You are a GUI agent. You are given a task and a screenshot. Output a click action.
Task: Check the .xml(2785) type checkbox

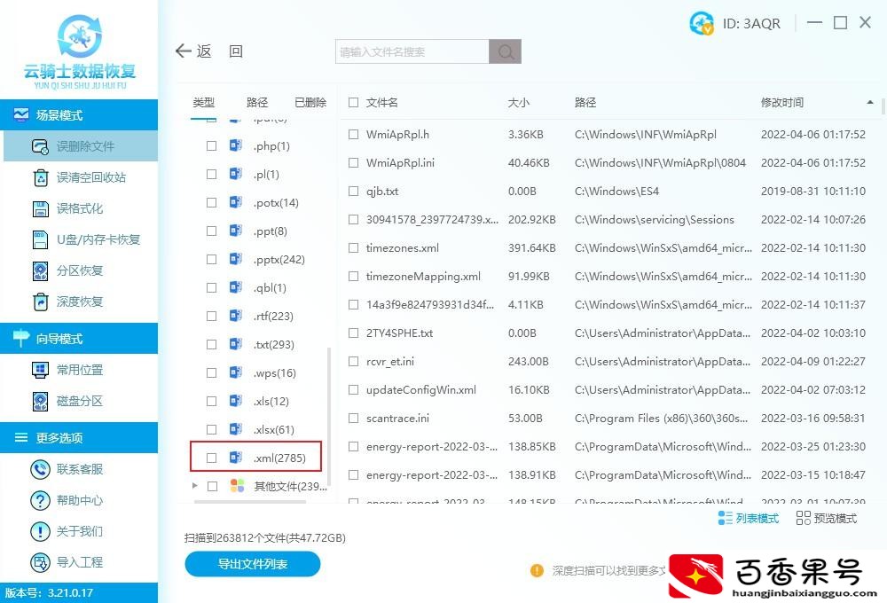212,458
